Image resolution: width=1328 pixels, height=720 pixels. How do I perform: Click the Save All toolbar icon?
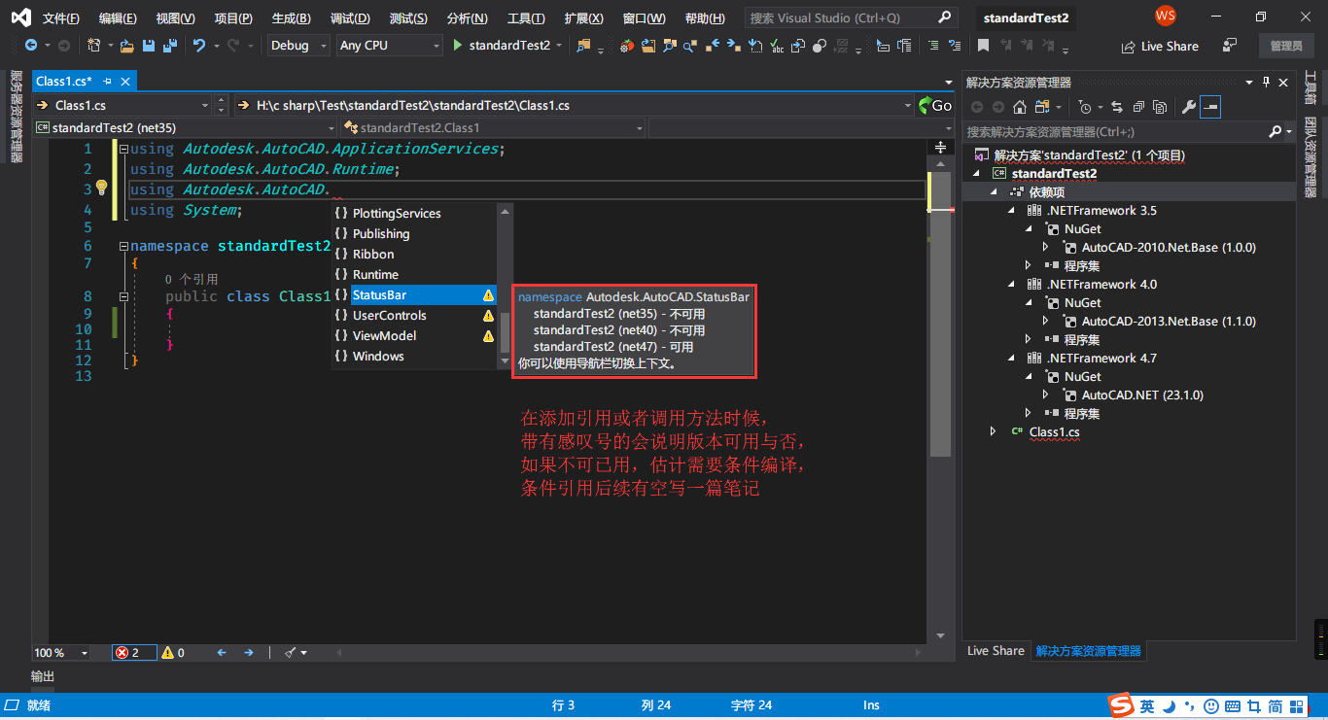[x=169, y=46]
